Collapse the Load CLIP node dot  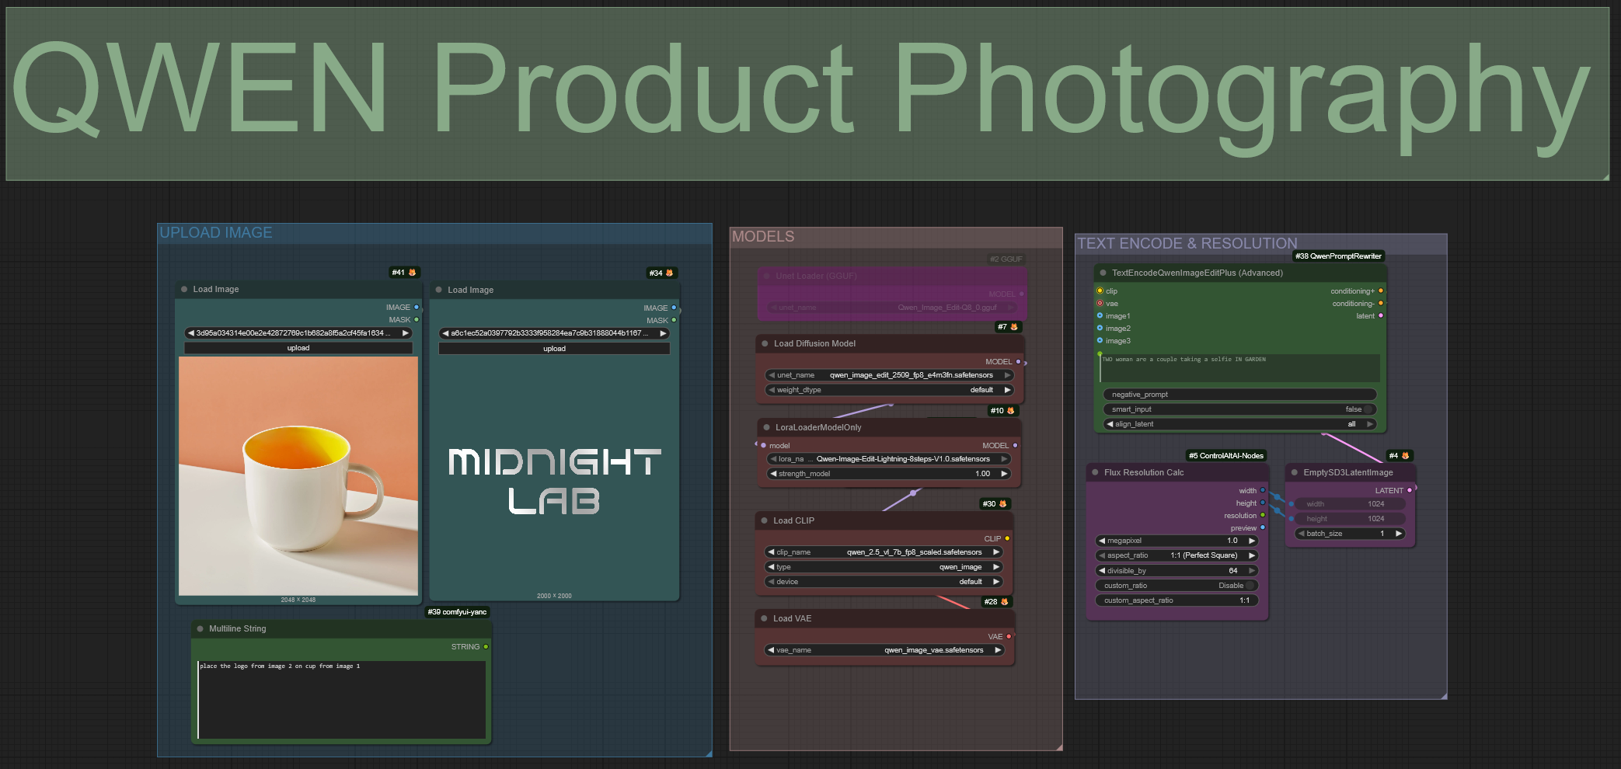point(765,520)
